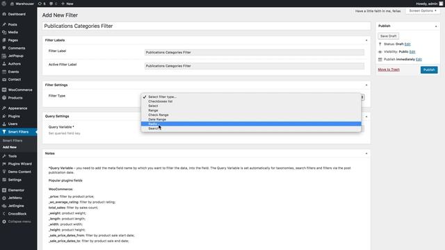This screenshot has width=445, height=250.
Task: Click the JetPopup sidebar icon
Action: (x=4, y=56)
